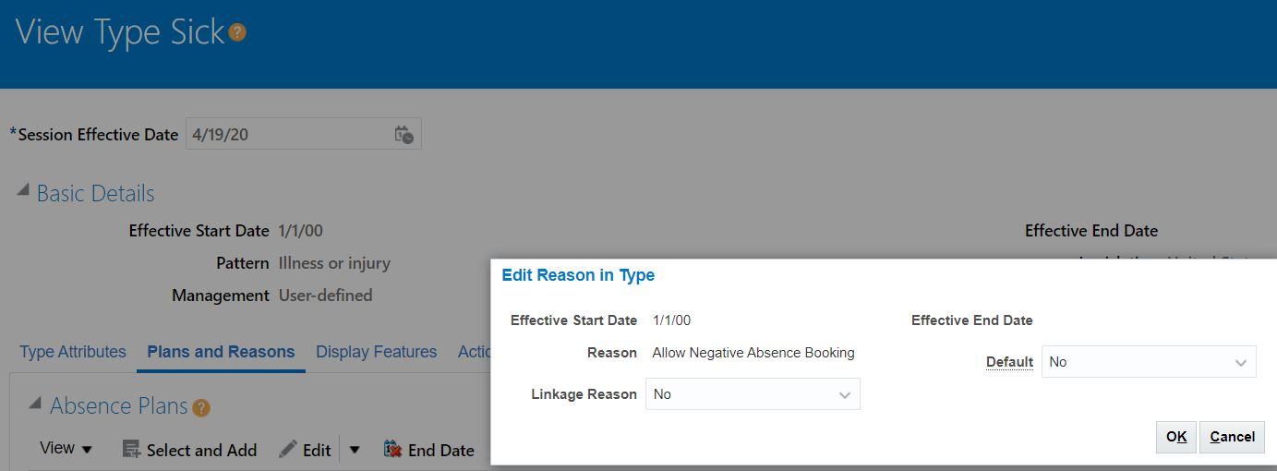This screenshot has height=471, width=1277.
Task: Expand the arrow dropdown next to Edit
Action: coord(355,450)
